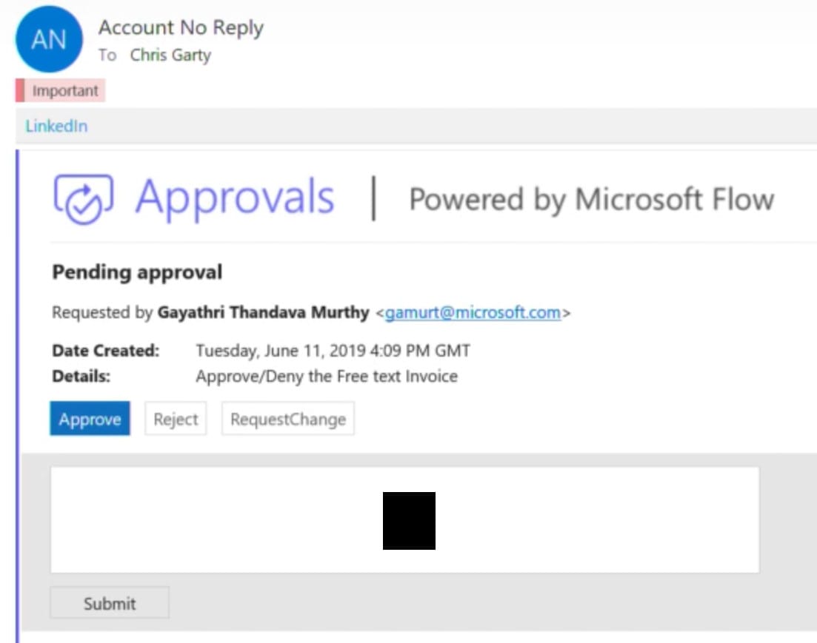
Task: Open the LinkedIn tab
Action: (x=56, y=126)
